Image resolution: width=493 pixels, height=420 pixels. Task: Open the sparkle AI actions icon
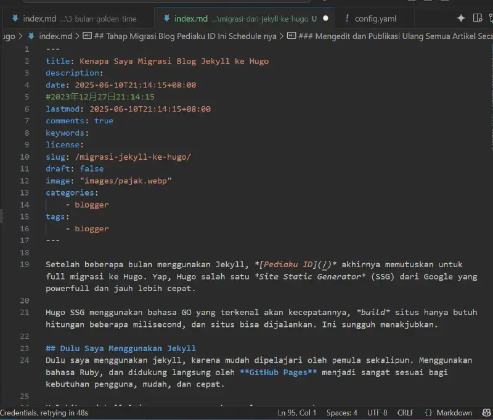[461, 19]
